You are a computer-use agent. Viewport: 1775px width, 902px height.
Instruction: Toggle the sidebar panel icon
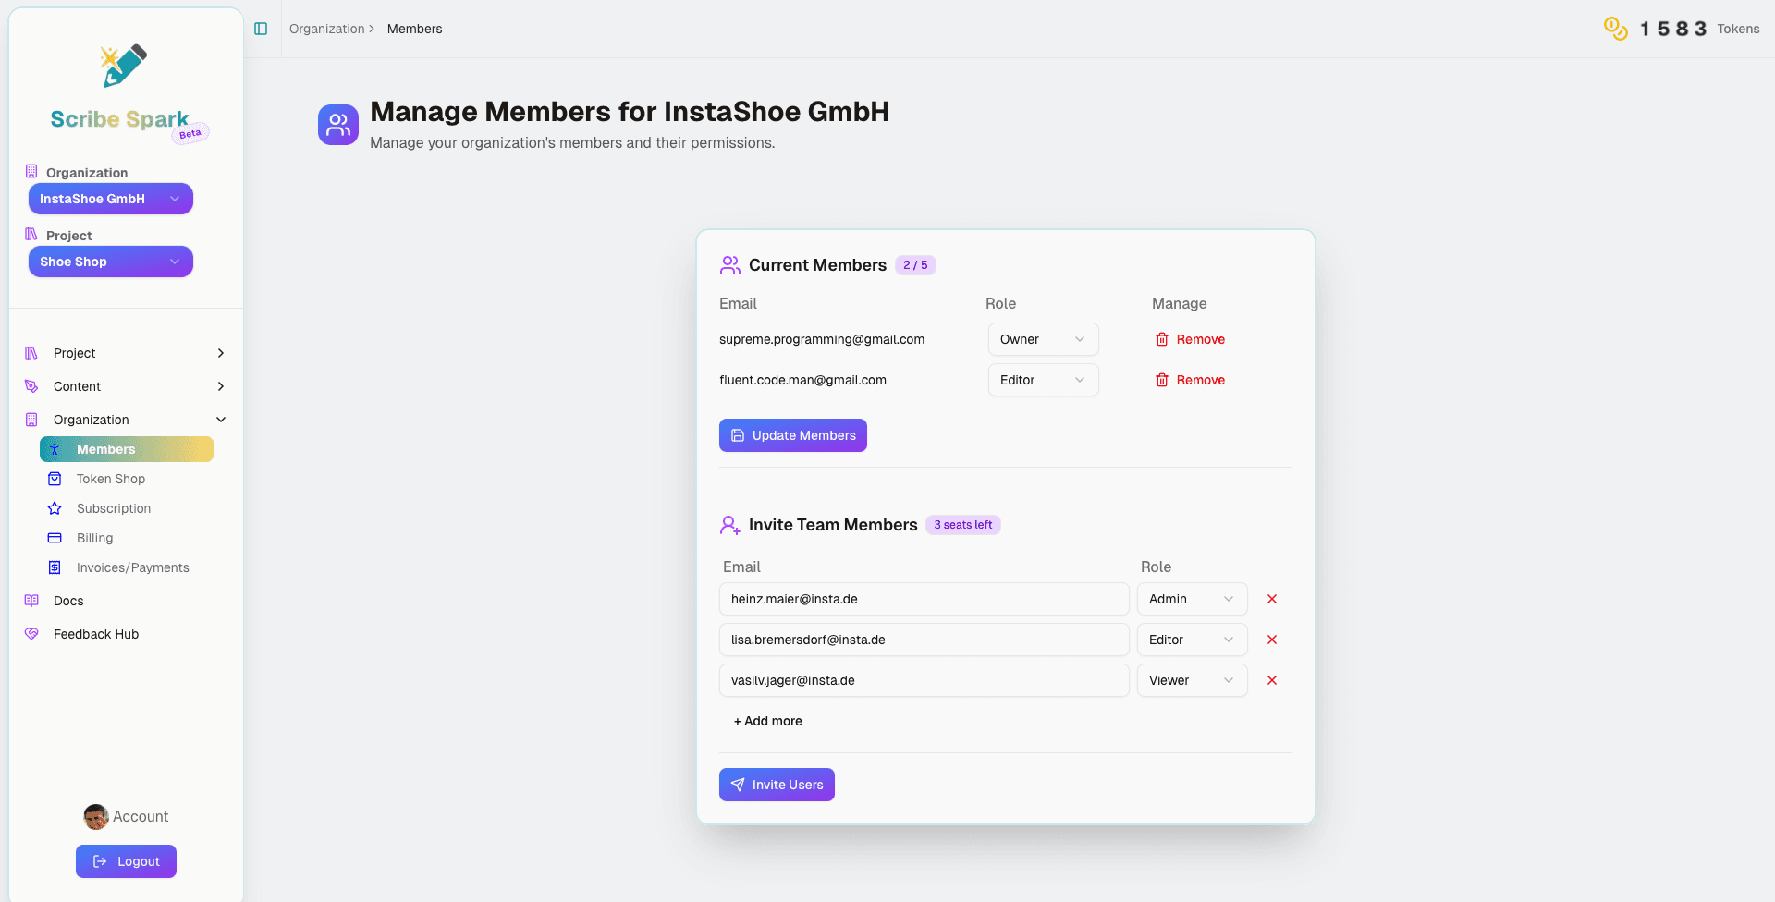click(x=261, y=29)
